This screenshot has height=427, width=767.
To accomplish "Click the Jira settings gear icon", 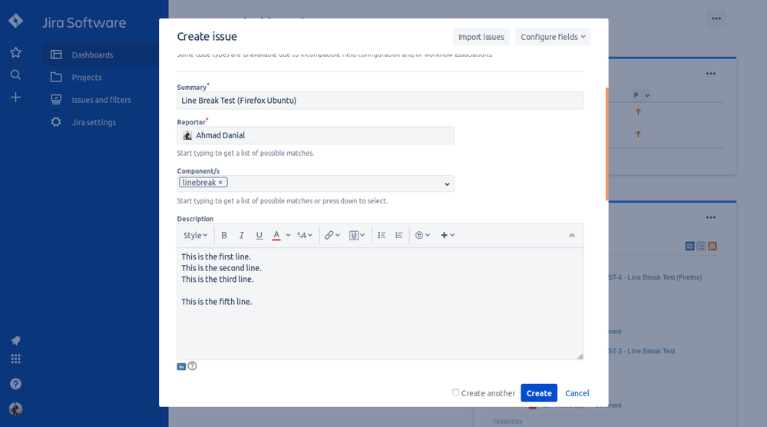I will pos(56,122).
